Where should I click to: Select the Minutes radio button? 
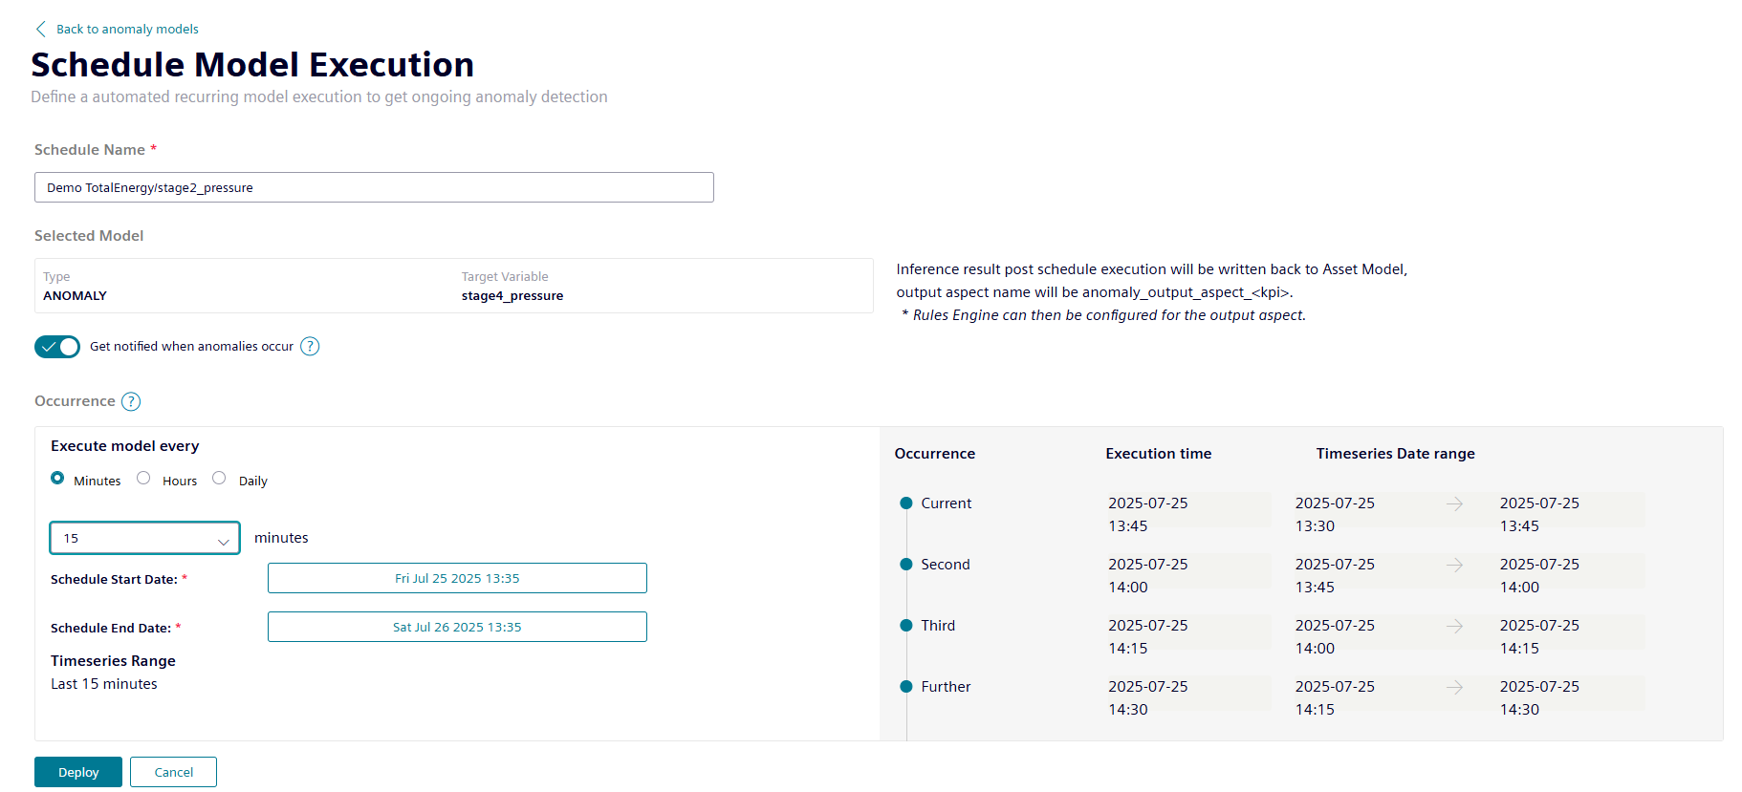[57, 479]
